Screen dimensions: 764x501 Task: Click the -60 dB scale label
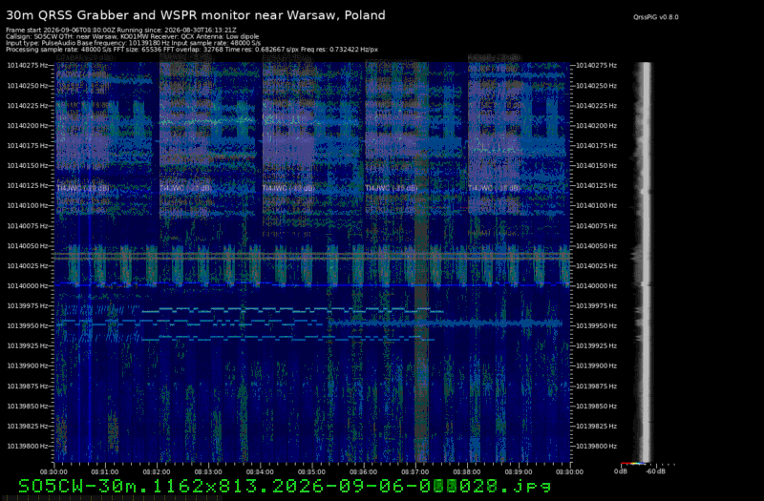pyautogui.click(x=656, y=471)
